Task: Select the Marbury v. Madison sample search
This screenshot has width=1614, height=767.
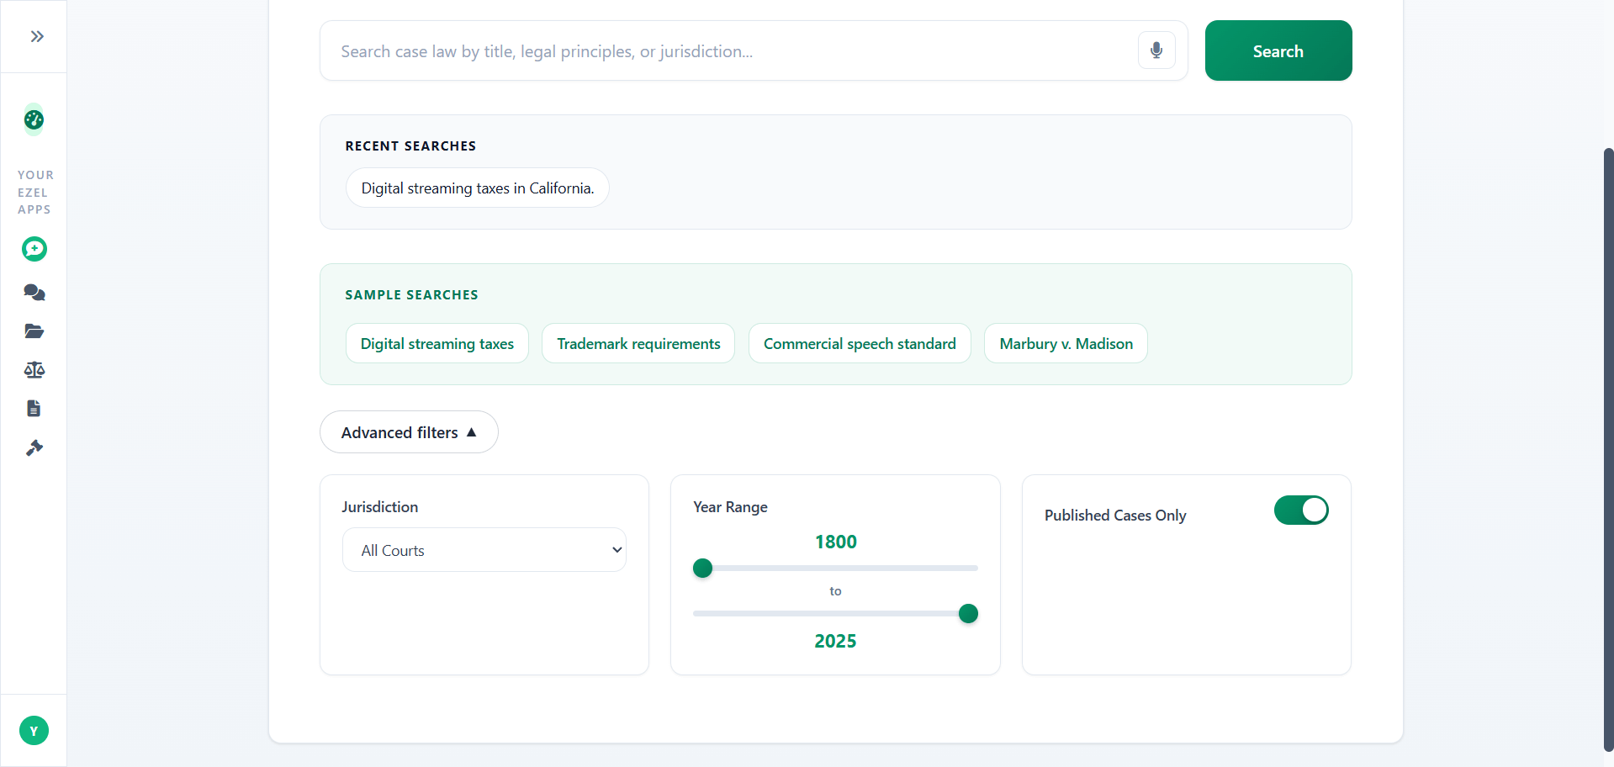Action: (1065, 342)
